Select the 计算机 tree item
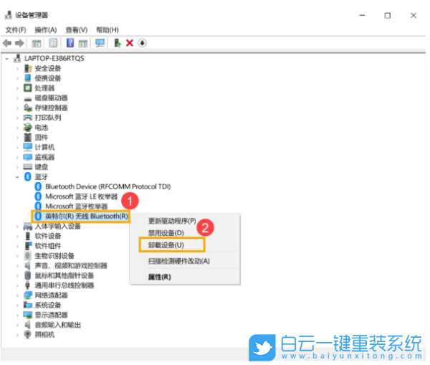This screenshot has width=430, height=365. [x=44, y=148]
